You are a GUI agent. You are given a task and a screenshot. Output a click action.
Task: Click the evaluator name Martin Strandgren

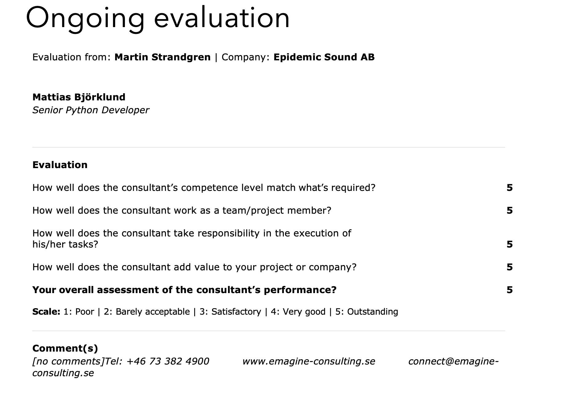pos(163,57)
